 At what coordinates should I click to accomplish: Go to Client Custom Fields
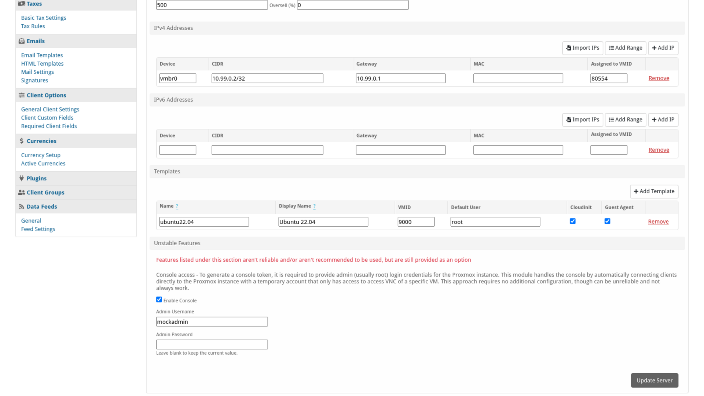pos(47,118)
